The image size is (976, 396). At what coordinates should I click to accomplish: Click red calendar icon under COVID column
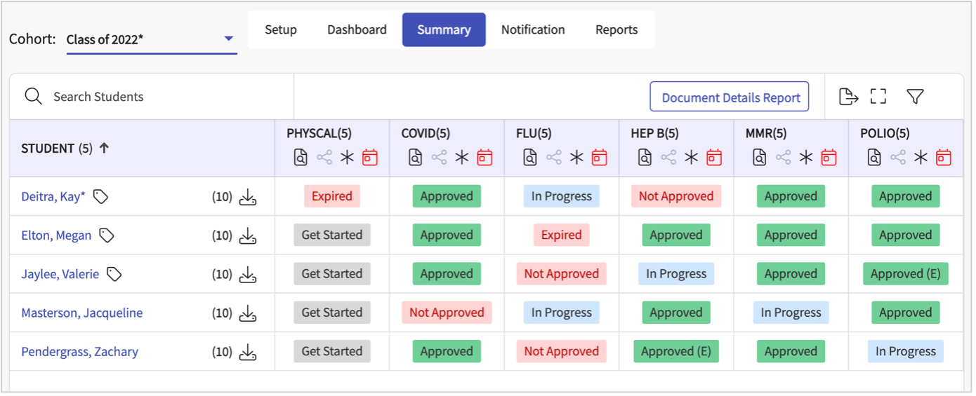484,158
